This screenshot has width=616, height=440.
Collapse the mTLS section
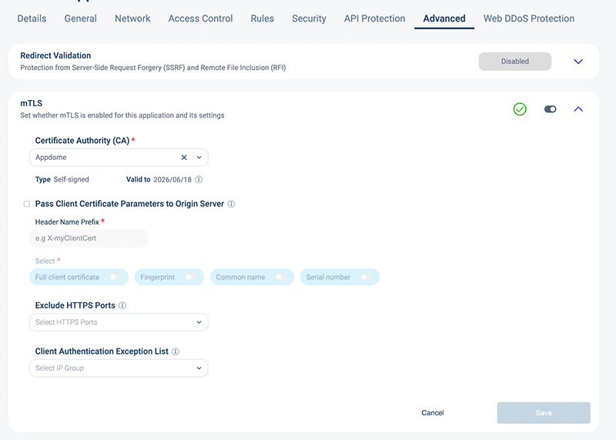578,109
